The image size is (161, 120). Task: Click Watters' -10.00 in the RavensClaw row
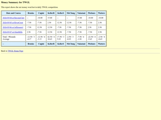point(101,18)
